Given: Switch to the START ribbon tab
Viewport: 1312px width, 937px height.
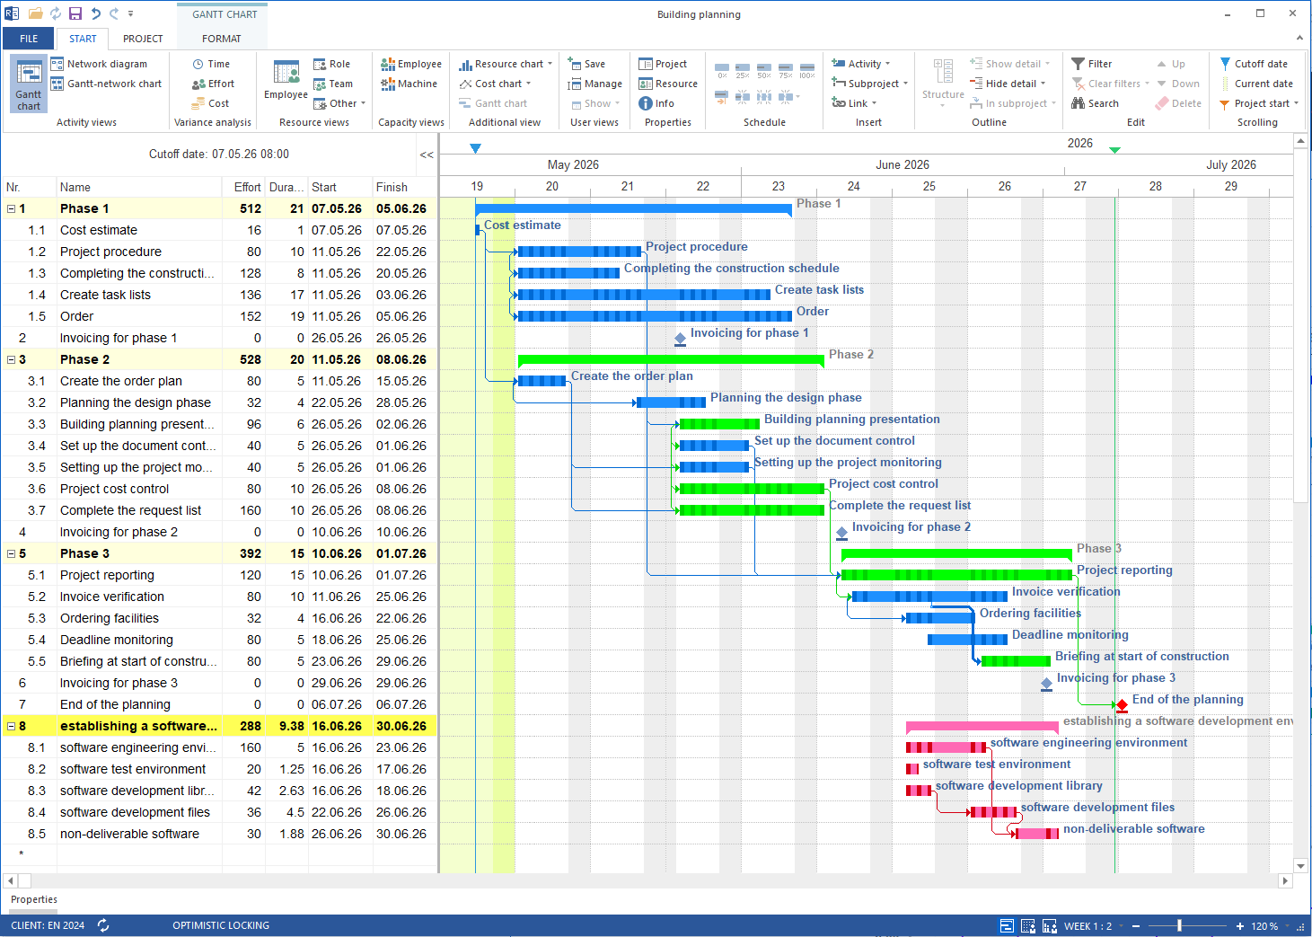Looking at the screenshot, I should pos(83,39).
